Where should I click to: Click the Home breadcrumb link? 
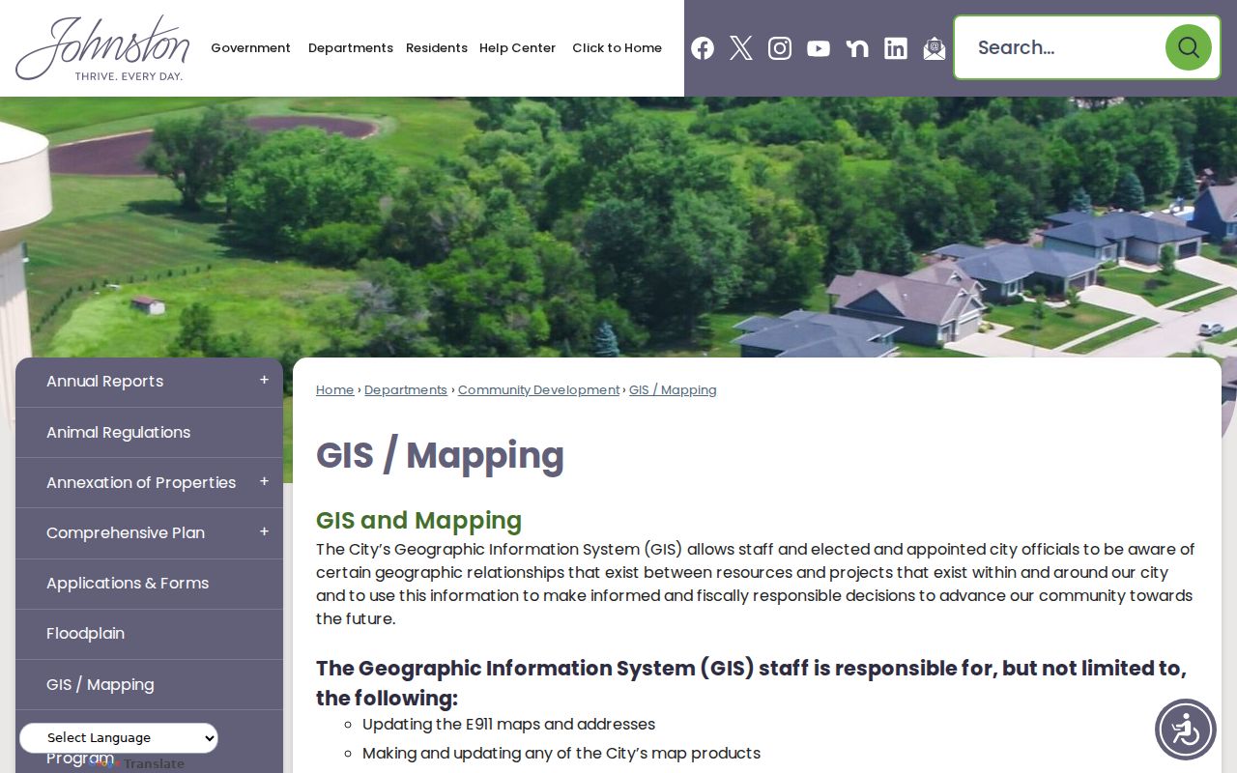pyautogui.click(x=334, y=390)
